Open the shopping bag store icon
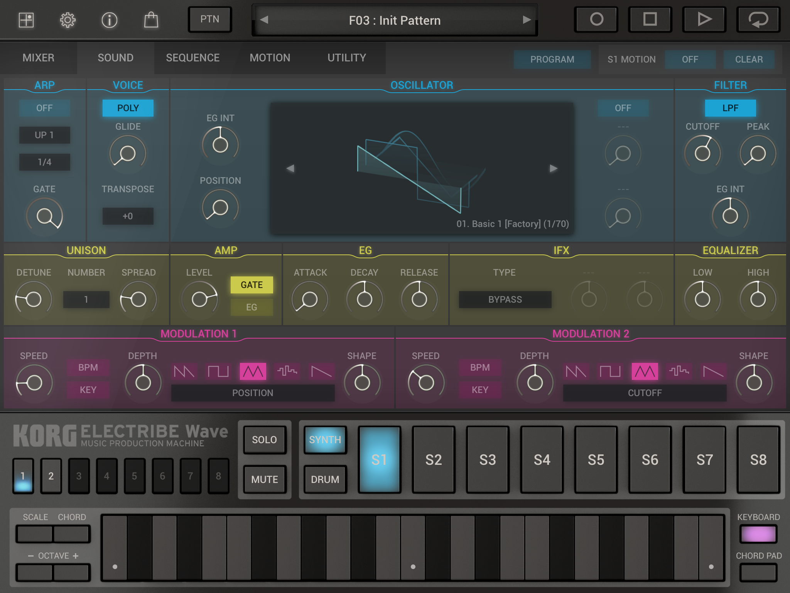 [x=151, y=20]
